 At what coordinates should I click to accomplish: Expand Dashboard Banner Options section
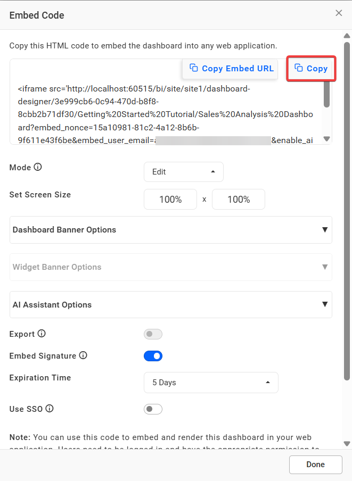(x=170, y=230)
